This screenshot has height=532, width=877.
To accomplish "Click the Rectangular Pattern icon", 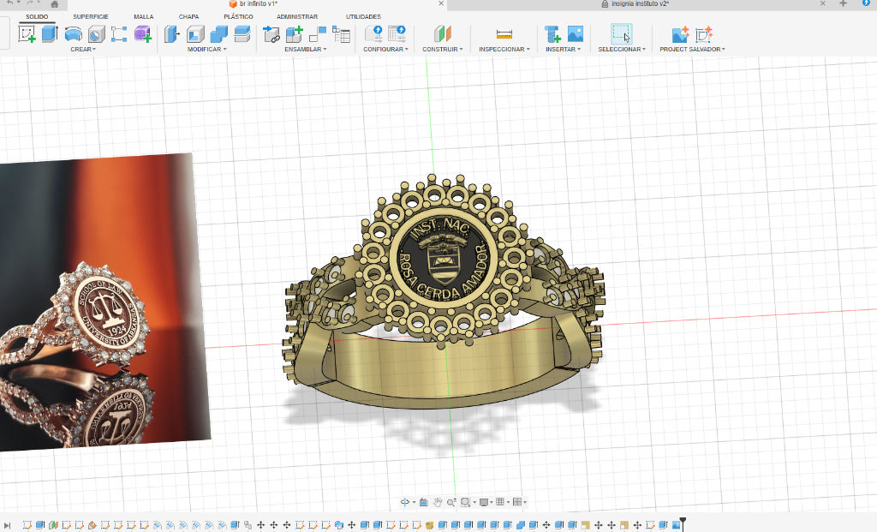I will point(118,34).
